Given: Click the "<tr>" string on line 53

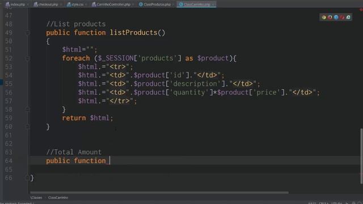Looking at the screenshot, I should click(117, 67).
